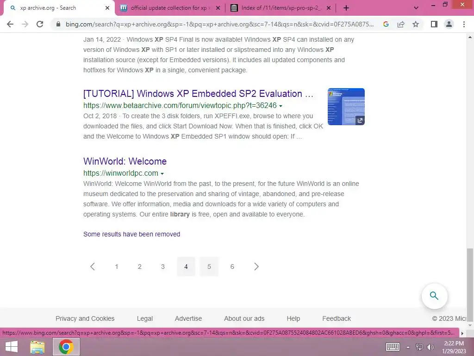Open the 'Legal' footer link

pyautogui.click(x=145, y=318)
